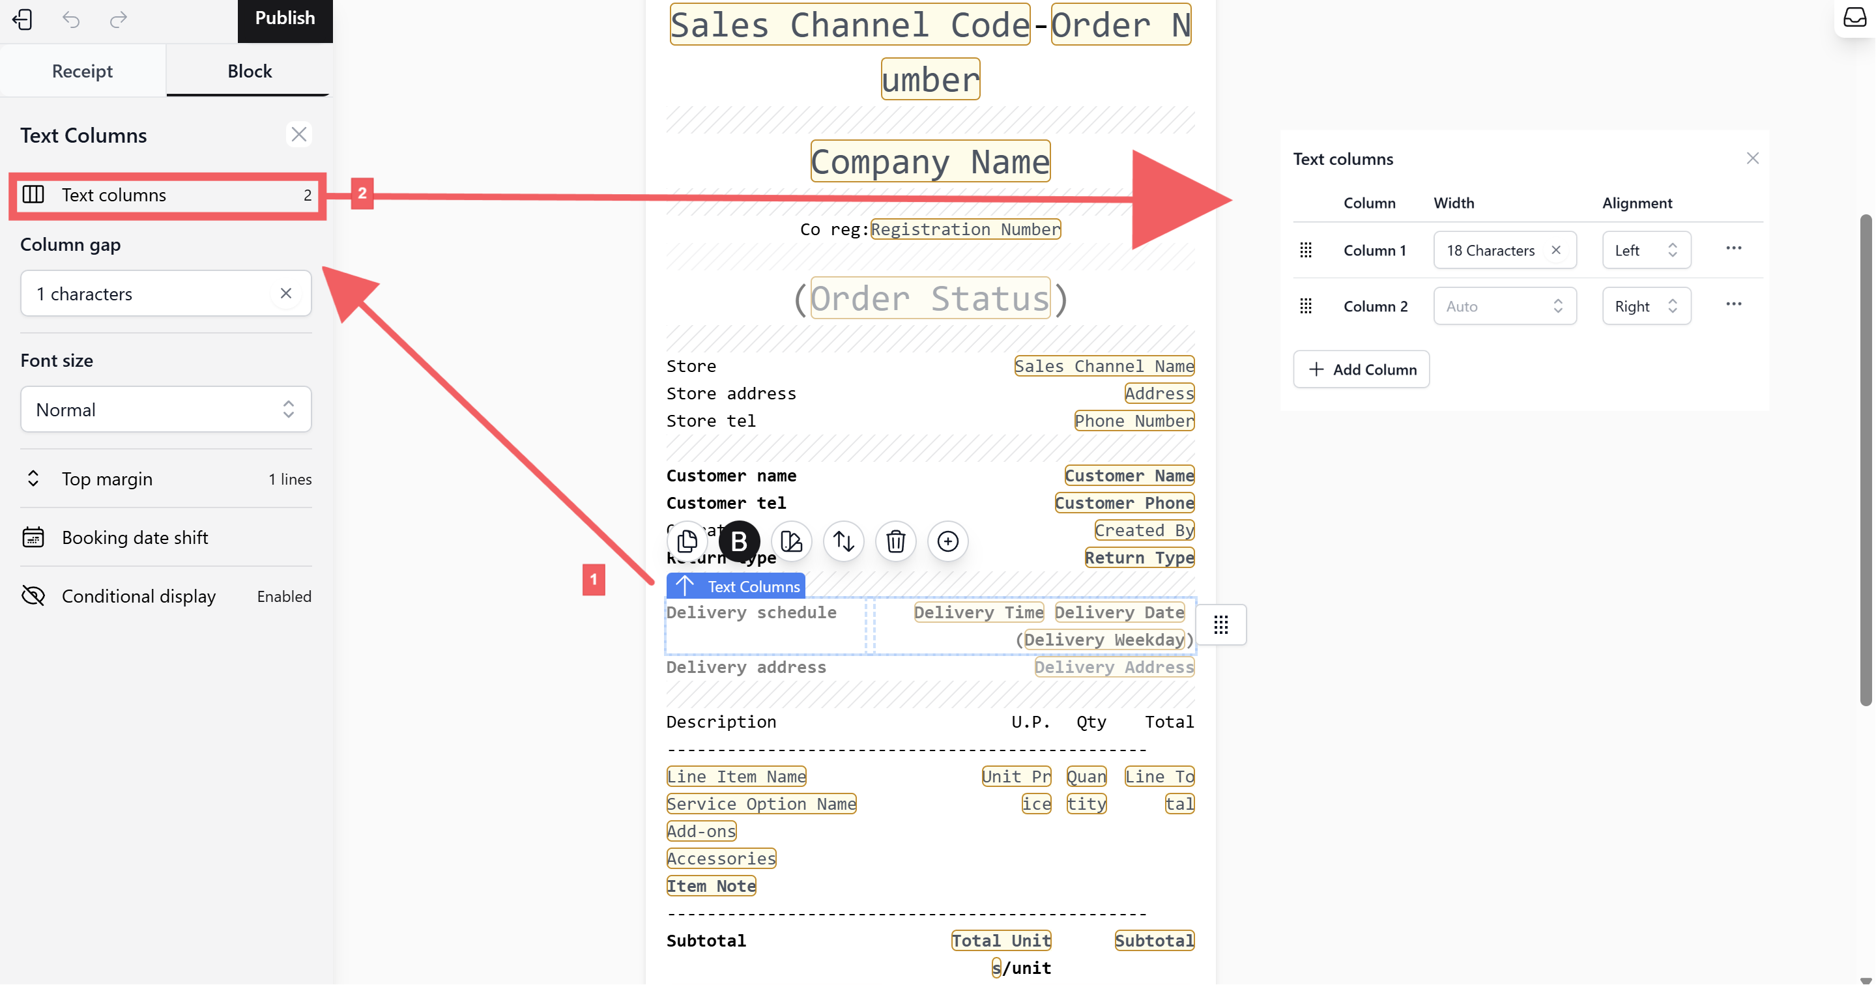This screenshot has height=985, width=1876.
Task: Click the redo arrow icon
Action: [118, 19]
